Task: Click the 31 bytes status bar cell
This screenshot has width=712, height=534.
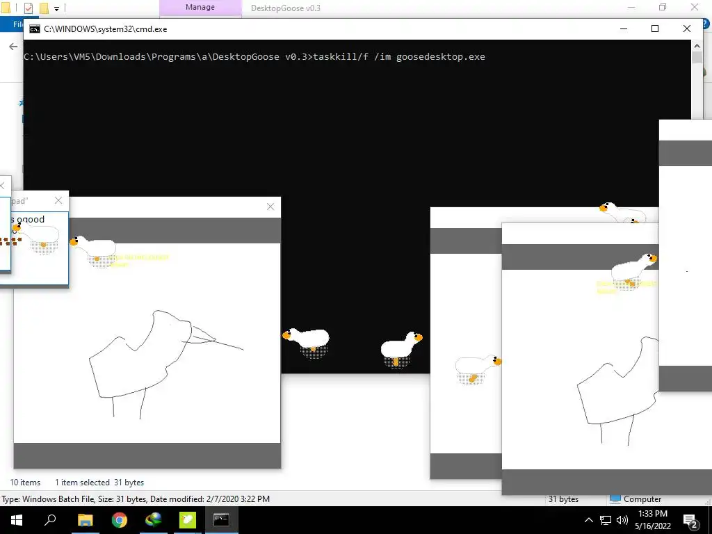Action: point(563,499)
